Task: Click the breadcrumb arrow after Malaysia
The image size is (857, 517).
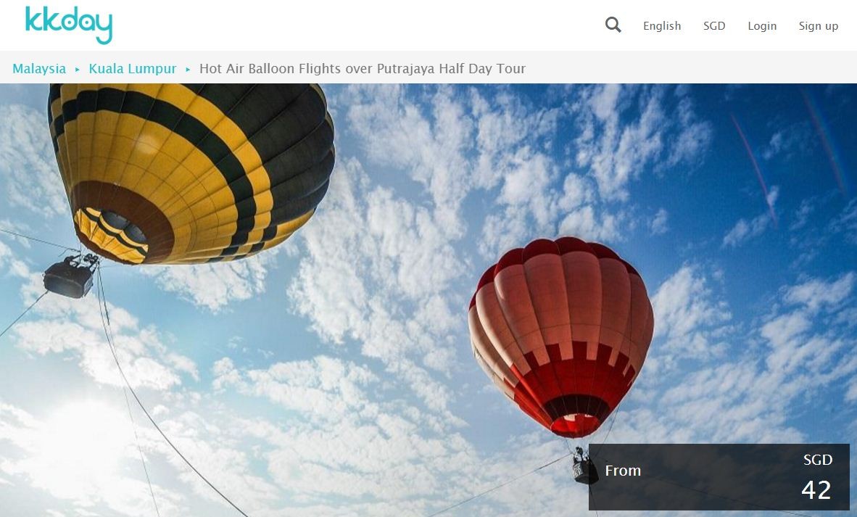Action: pyautogui.click(x=78, y=70)
